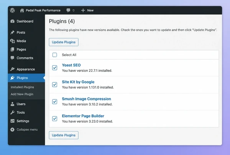
Task: Uncheck the Elementor Page Builder checkbox
Action: click(54, 119)
